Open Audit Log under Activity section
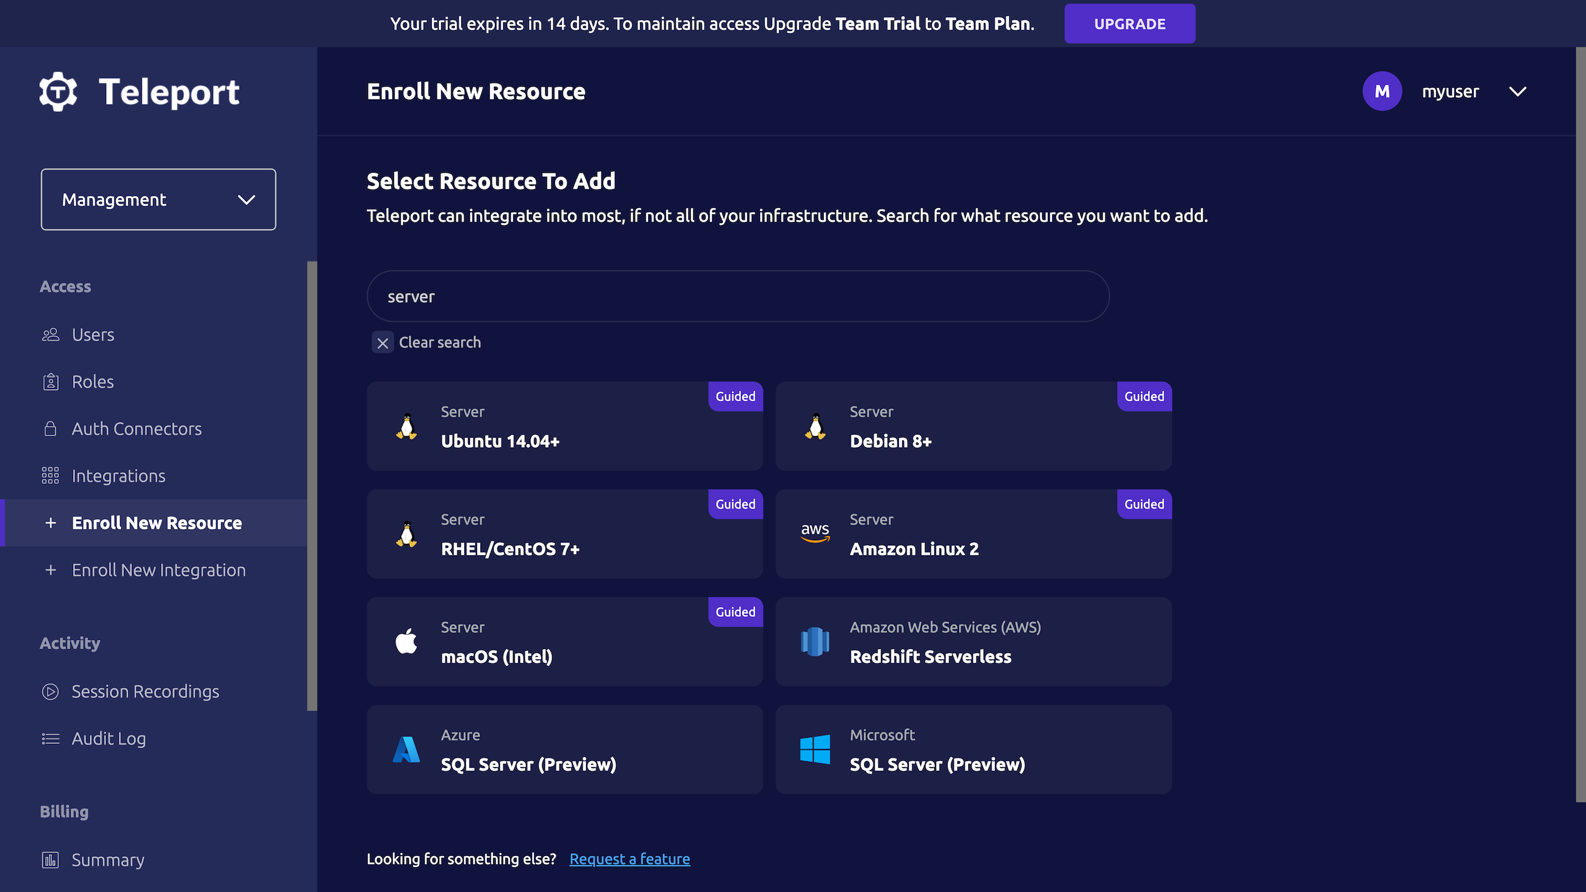The width and height of the screenshot is (1586, 892). 109,737
